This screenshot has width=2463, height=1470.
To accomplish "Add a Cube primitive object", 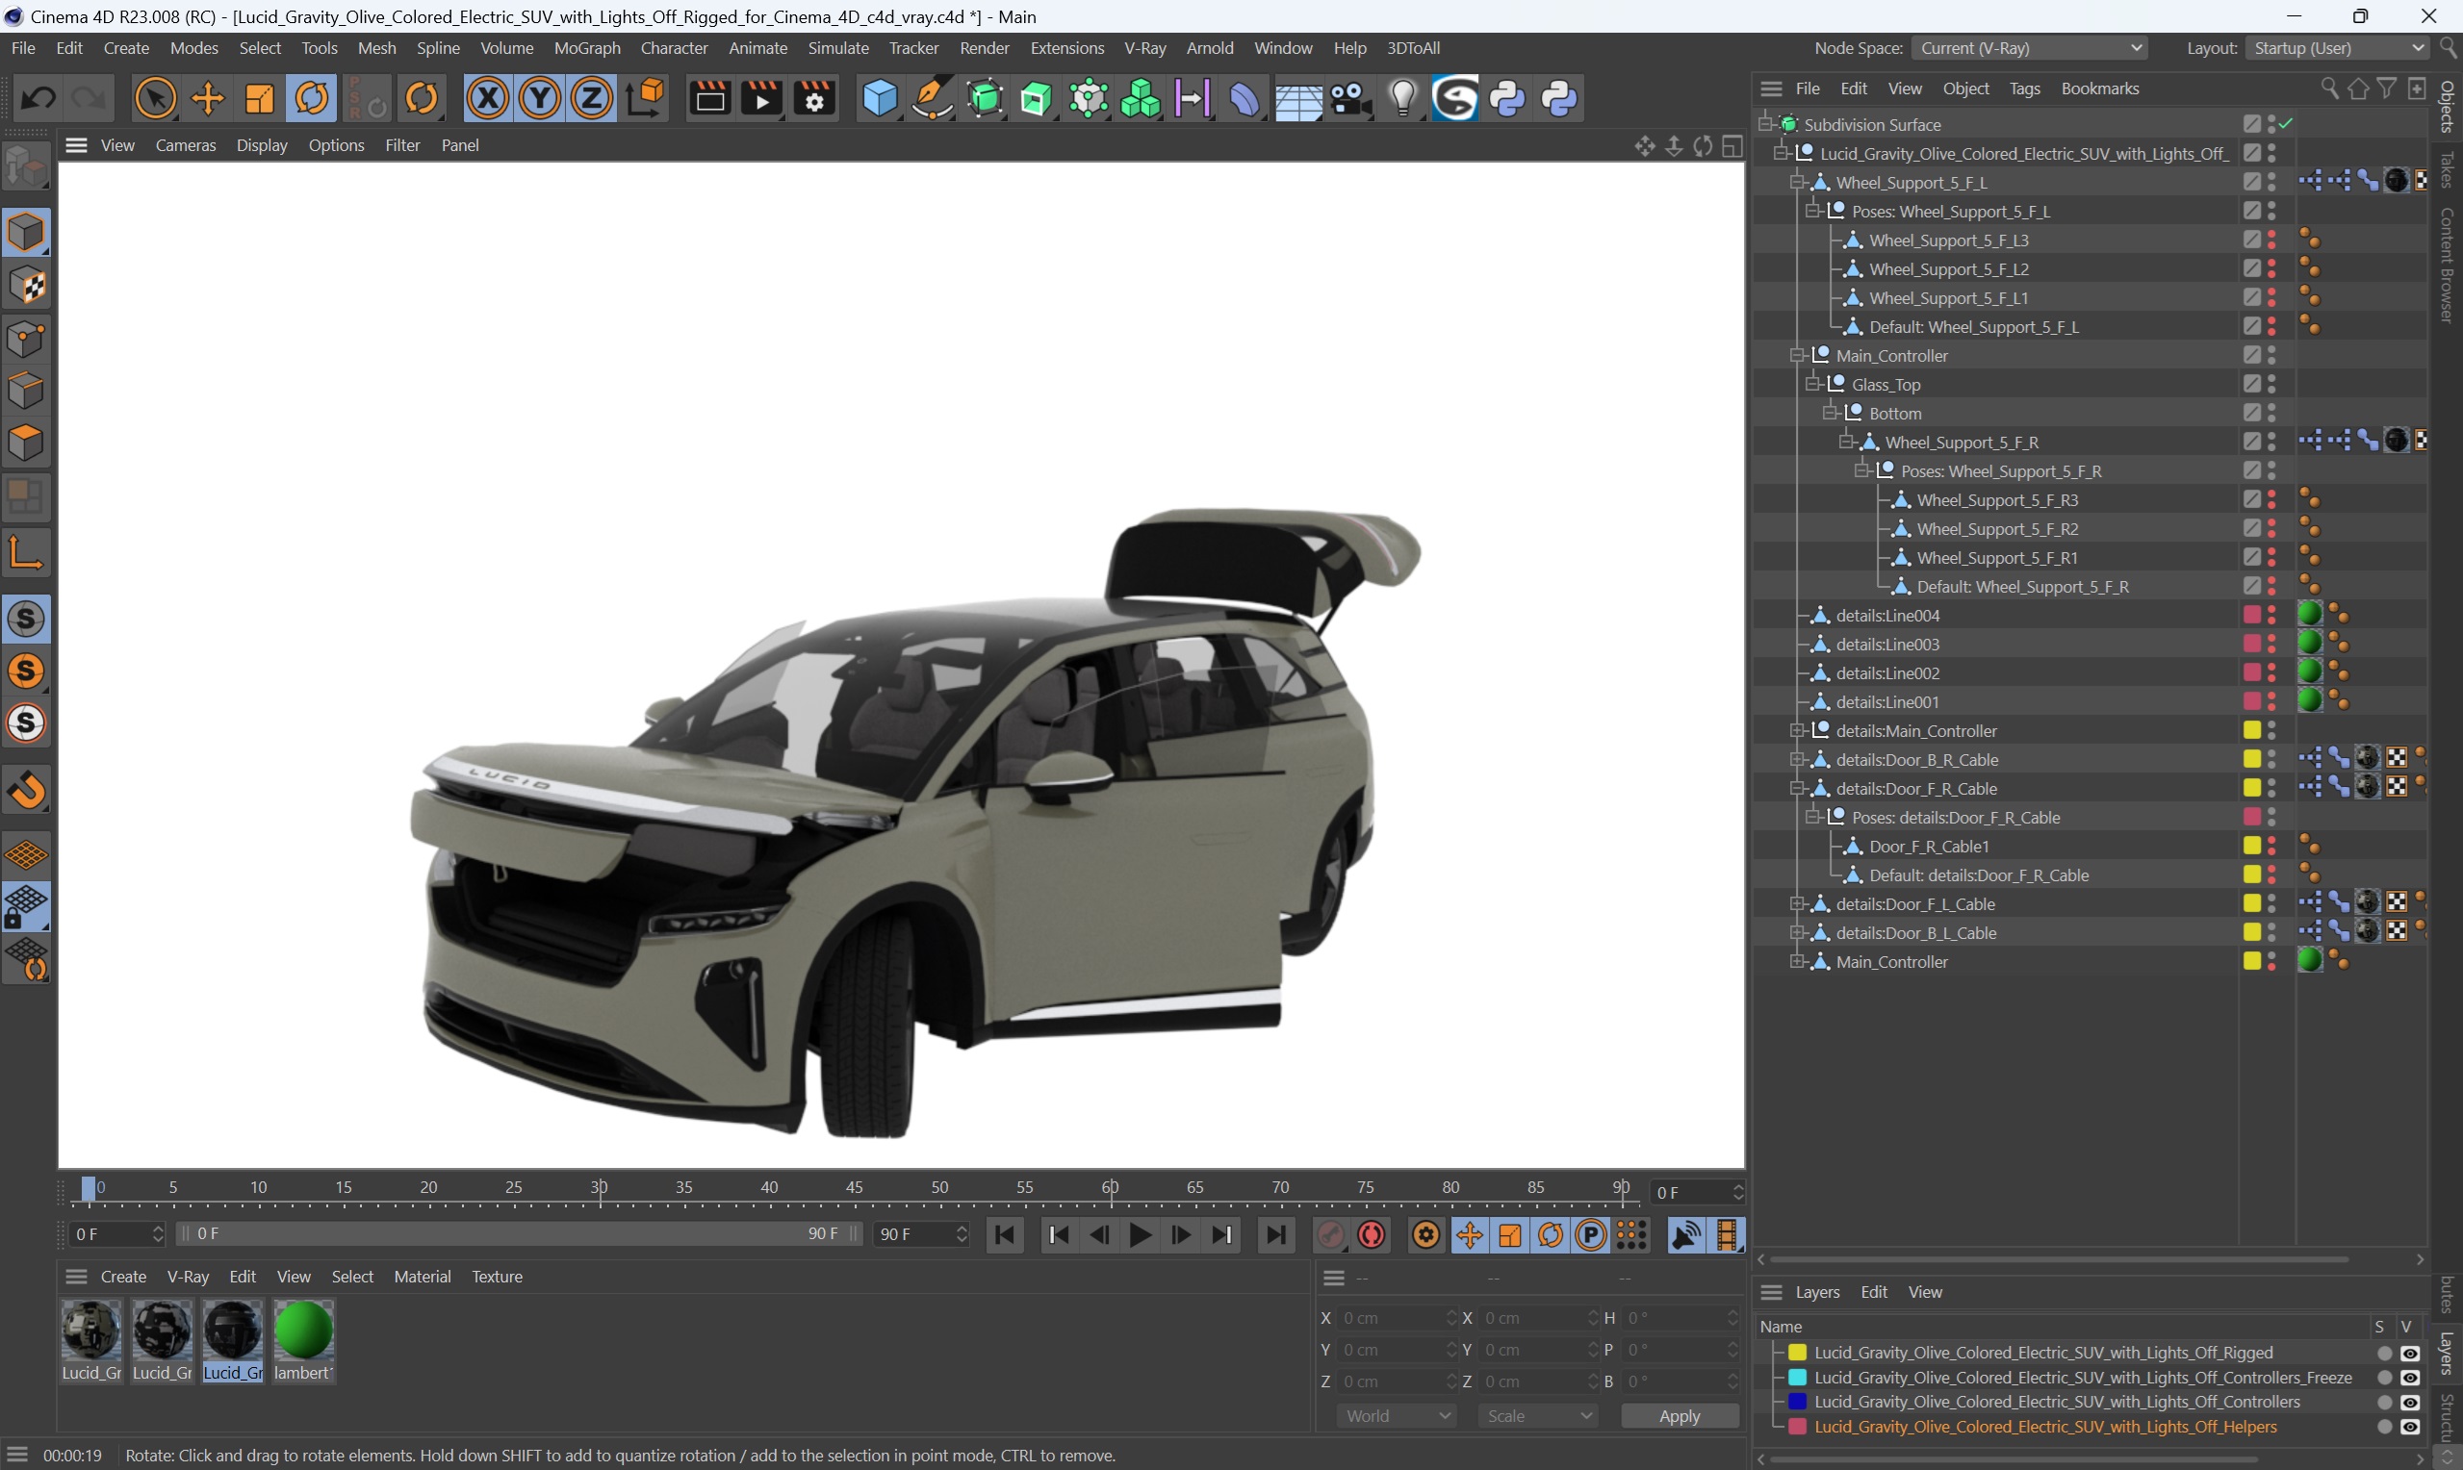I will tap(879, 98).
